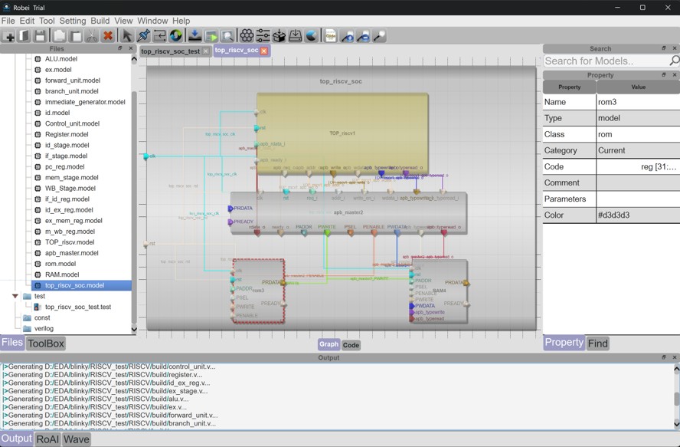Click the zoom-in magnifier toolbar icon
680x447 pixels.
coord(347,36)
